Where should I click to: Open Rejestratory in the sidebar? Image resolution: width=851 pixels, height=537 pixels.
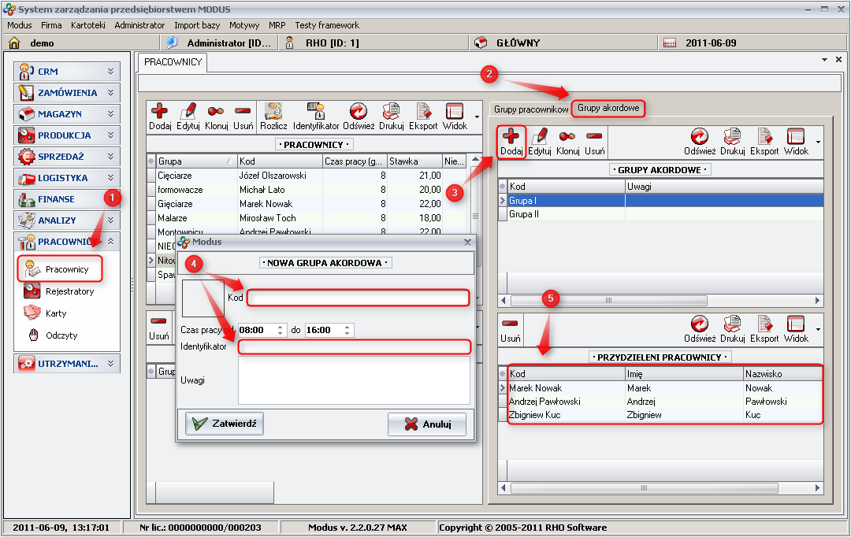(x=69, y=291)
